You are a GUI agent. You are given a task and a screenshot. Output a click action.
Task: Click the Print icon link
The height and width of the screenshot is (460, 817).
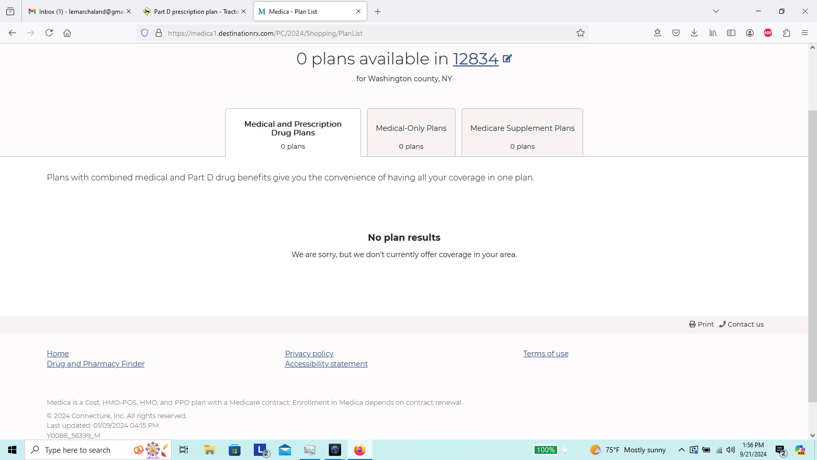pyautogui.click(x=701, y=324)
